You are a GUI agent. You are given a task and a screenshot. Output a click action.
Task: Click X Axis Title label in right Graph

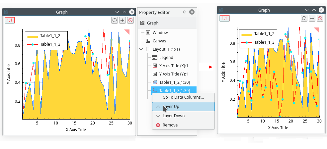click(x=278, y=127)
